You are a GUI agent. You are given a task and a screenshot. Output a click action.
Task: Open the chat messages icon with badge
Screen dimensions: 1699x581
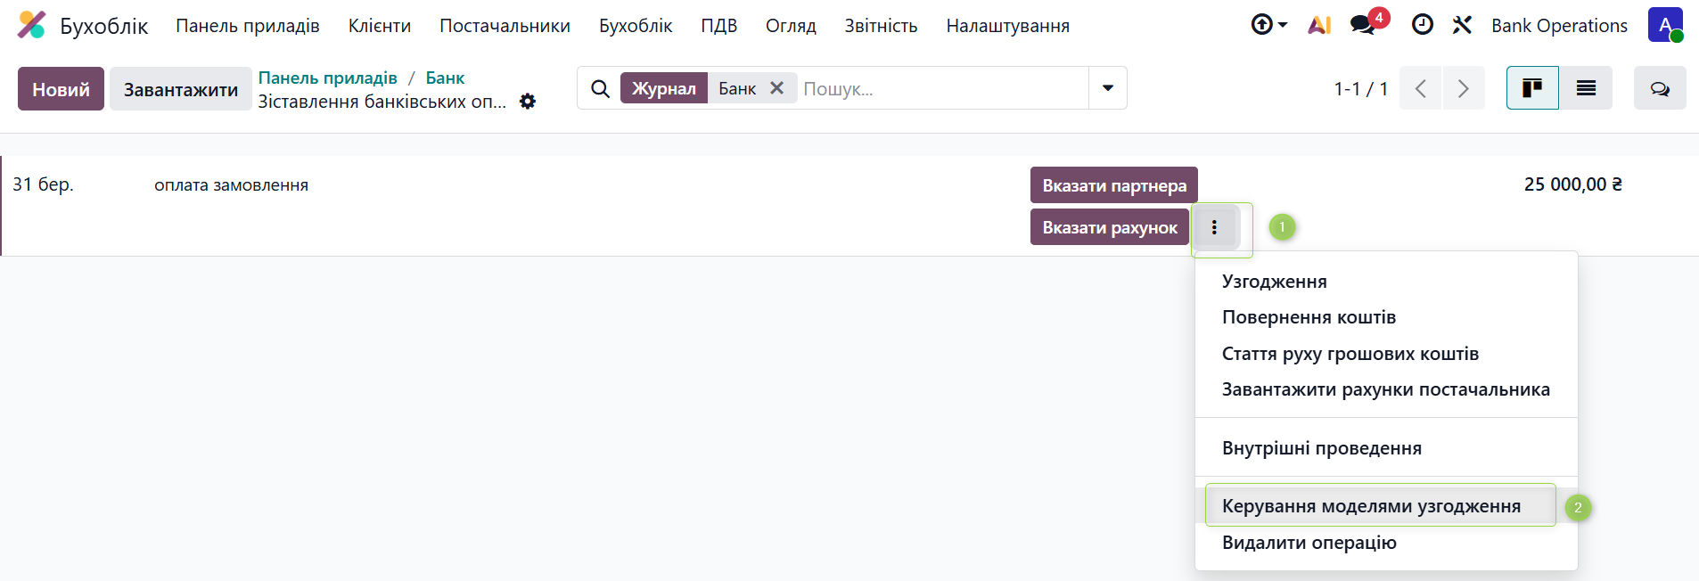click(1364, 25)
